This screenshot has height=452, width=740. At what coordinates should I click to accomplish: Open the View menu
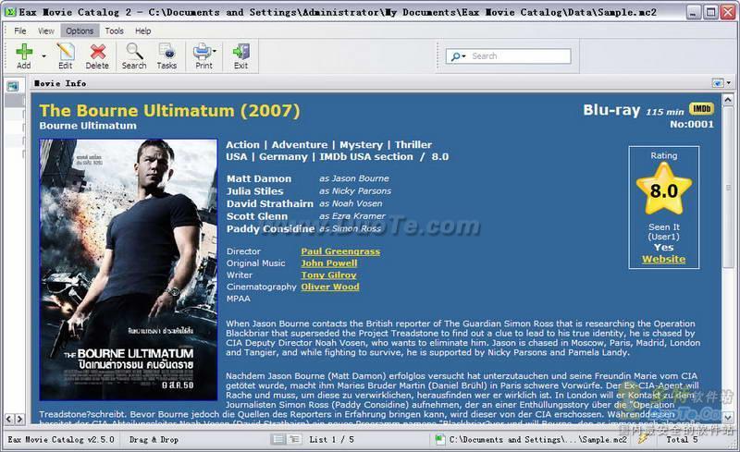45,31
